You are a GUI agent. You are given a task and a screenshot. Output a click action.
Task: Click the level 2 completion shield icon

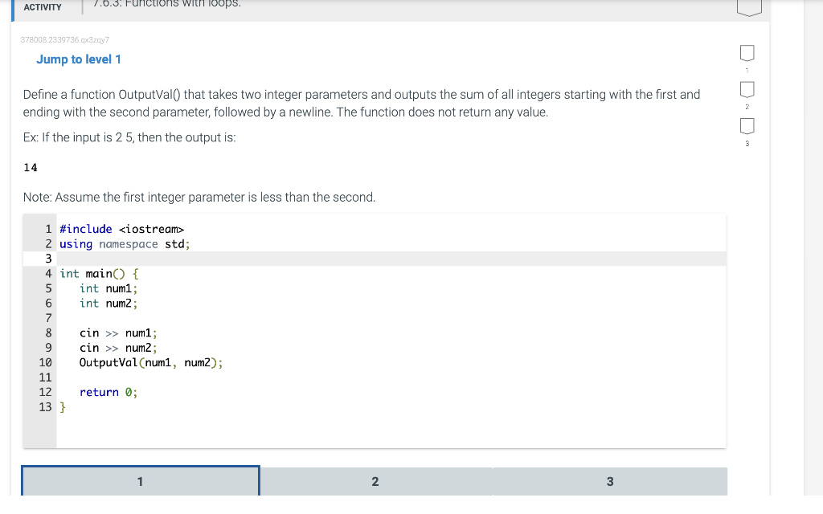(x=747, y=90)
